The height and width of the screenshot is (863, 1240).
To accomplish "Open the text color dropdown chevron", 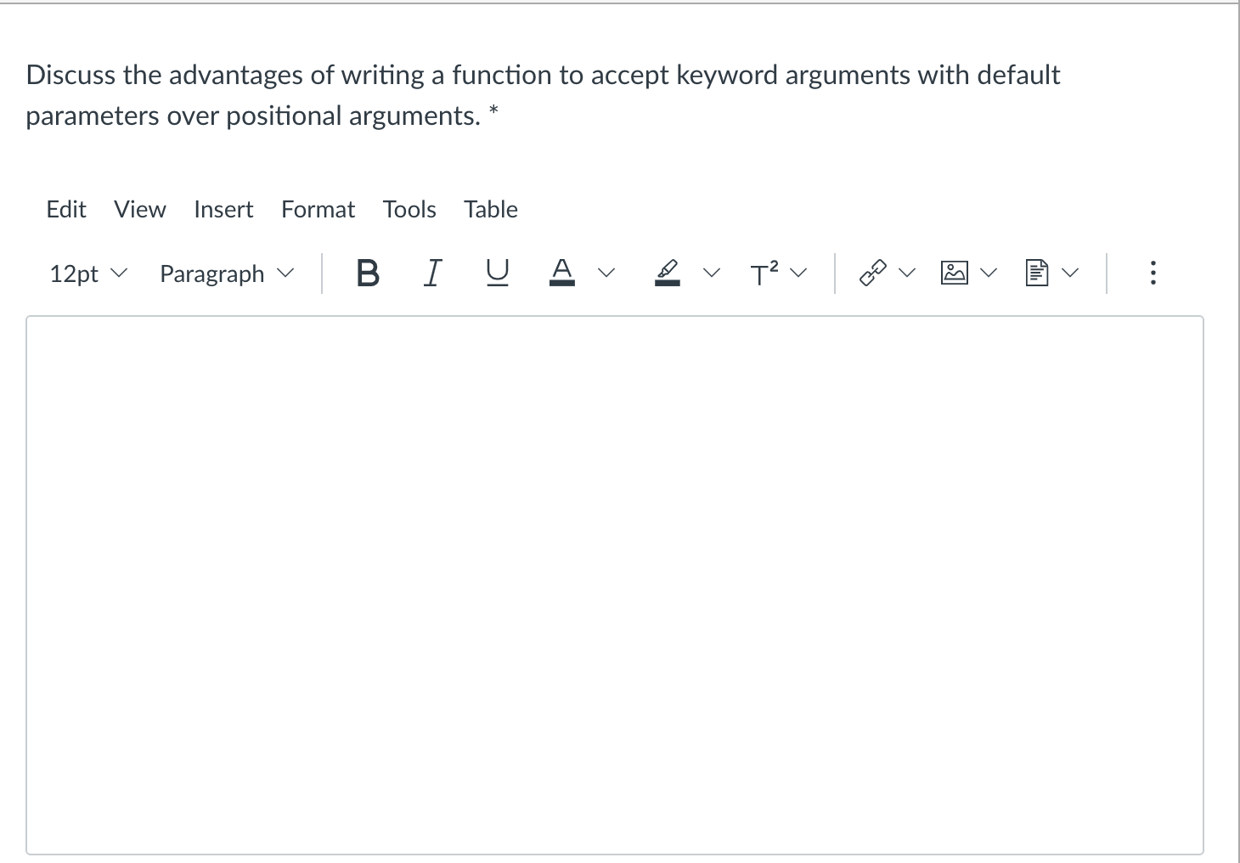I will (606, 273).
